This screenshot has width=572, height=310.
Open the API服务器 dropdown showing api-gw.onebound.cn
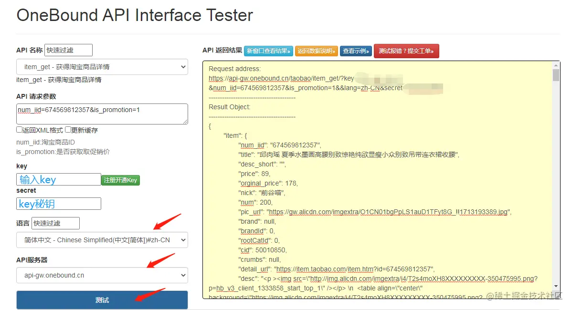[x=102, y=275]
